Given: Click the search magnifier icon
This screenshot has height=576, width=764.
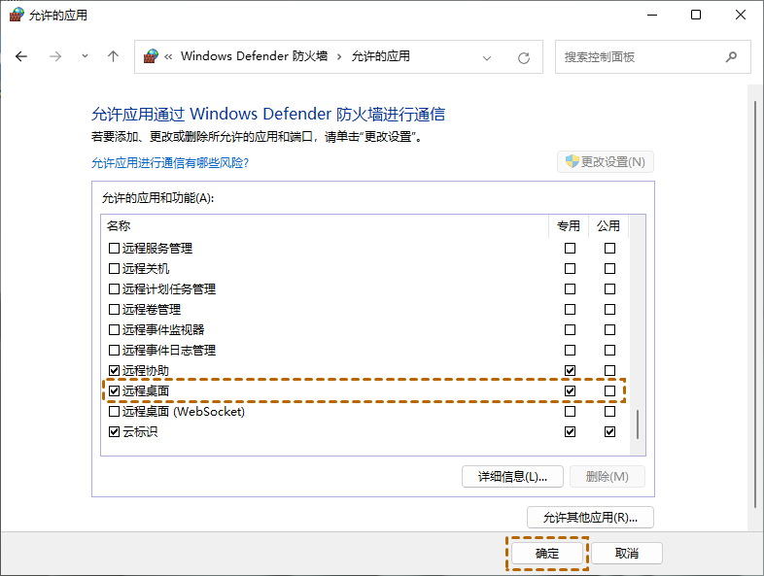Looking at the screenshot, I should 731,57.
